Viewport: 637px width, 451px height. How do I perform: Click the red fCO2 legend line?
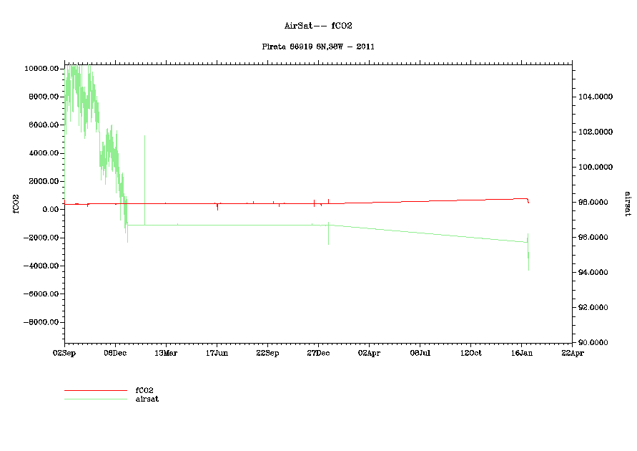(95, 391)
